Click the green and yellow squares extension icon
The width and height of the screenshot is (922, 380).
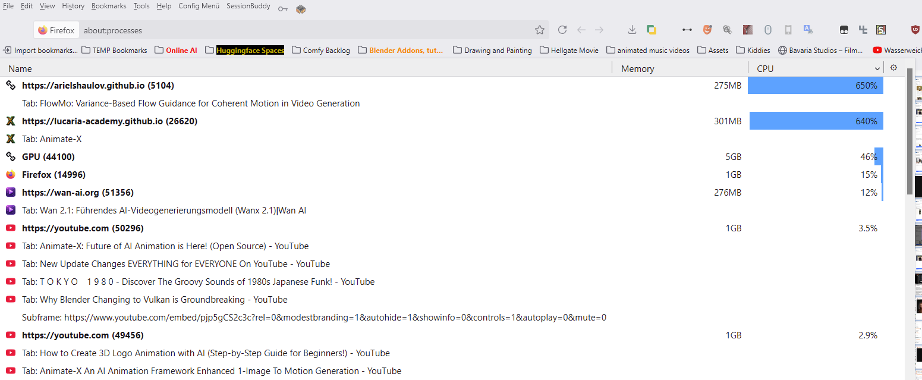pyautogui.click(x=652, y=30)
